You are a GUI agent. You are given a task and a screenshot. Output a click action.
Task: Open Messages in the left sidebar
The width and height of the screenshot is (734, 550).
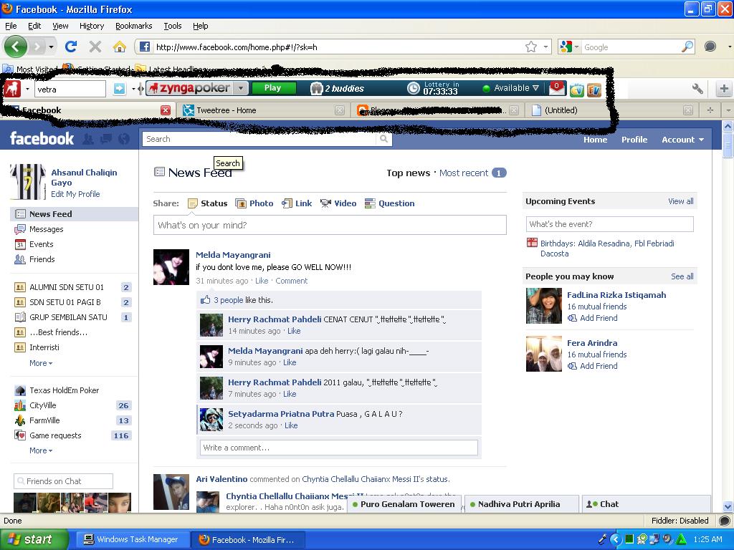click(x=46, y=229)
